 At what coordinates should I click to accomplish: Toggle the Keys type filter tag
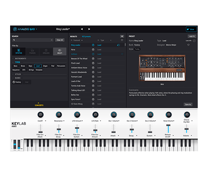(x=30, y=66)
